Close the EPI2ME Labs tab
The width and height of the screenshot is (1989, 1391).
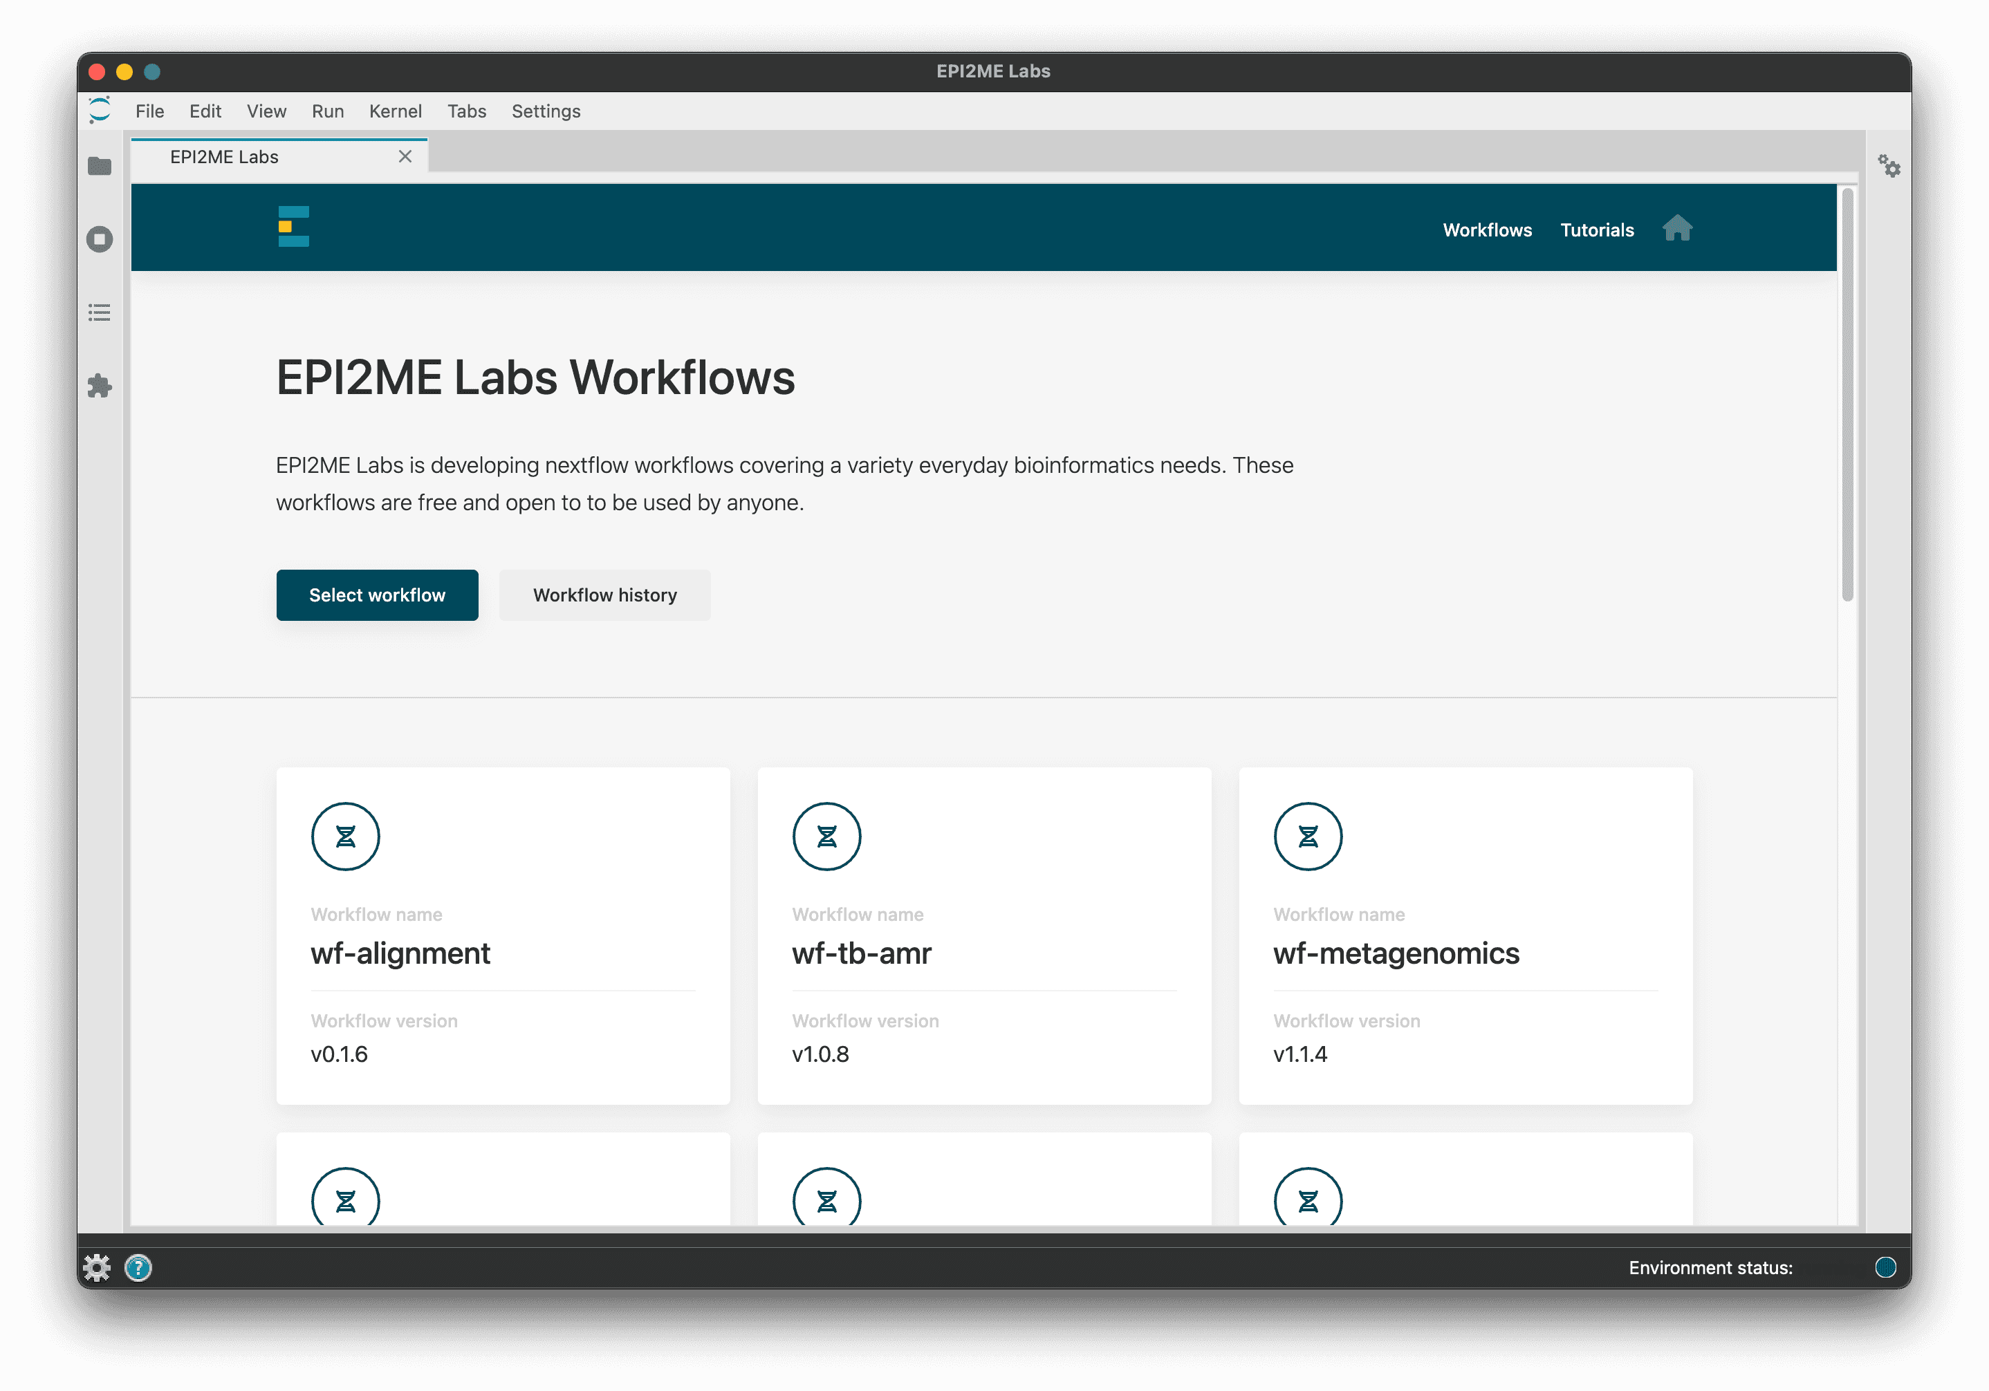405,156
